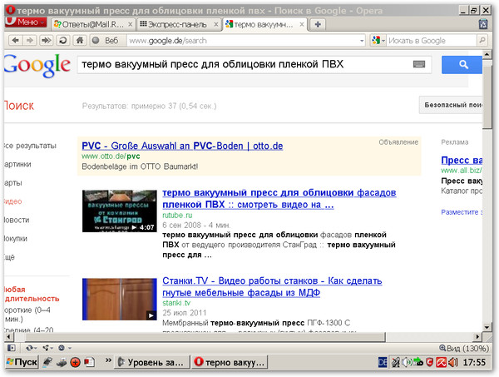This screenshot has height=377, width=499.
Task: Open the on-screen keyboard icon
Action: point(419,64)
